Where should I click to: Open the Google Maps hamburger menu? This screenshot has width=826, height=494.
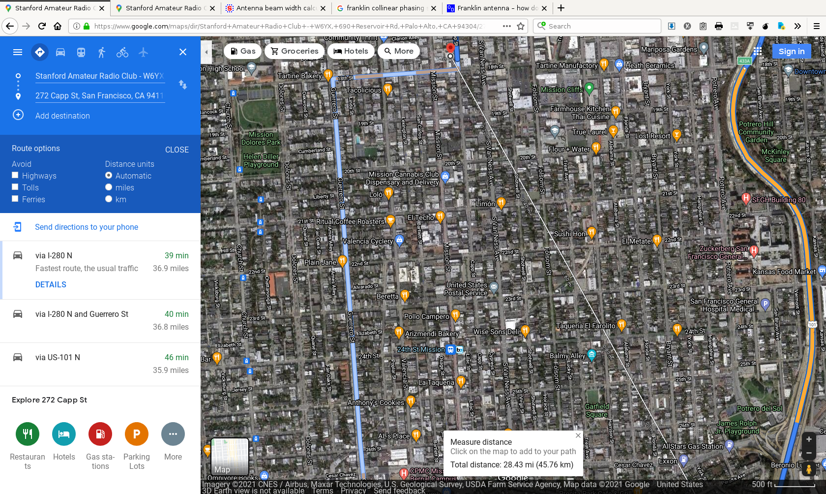point(18,52)
